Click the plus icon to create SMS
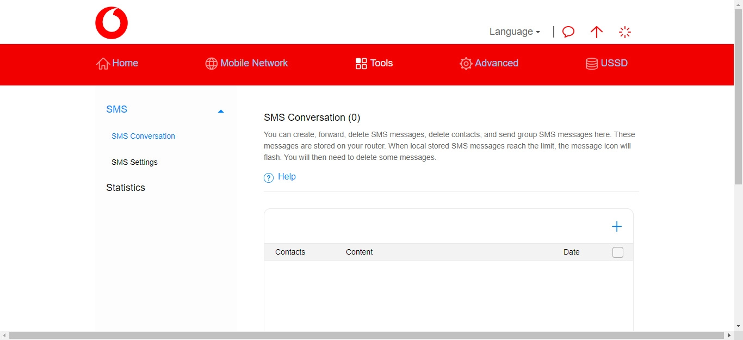 click(617, 226)
